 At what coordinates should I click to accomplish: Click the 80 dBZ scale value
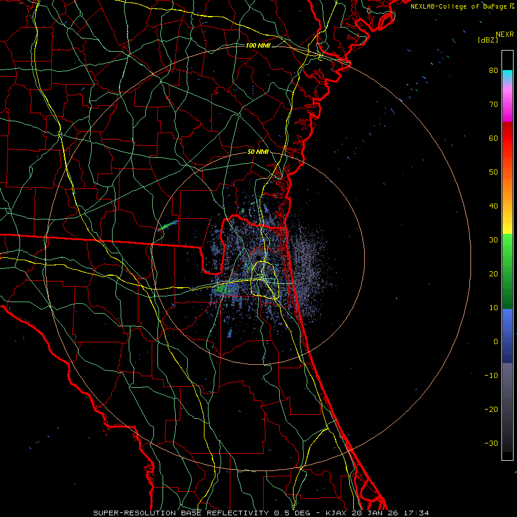coord(493,71)
